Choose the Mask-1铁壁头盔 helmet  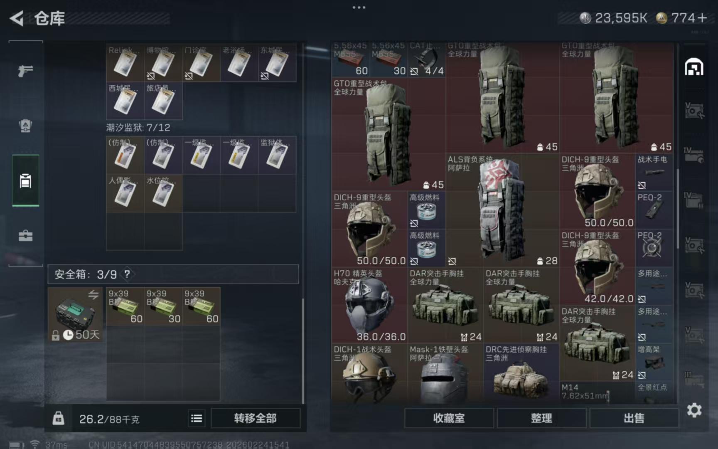[445, 373]
